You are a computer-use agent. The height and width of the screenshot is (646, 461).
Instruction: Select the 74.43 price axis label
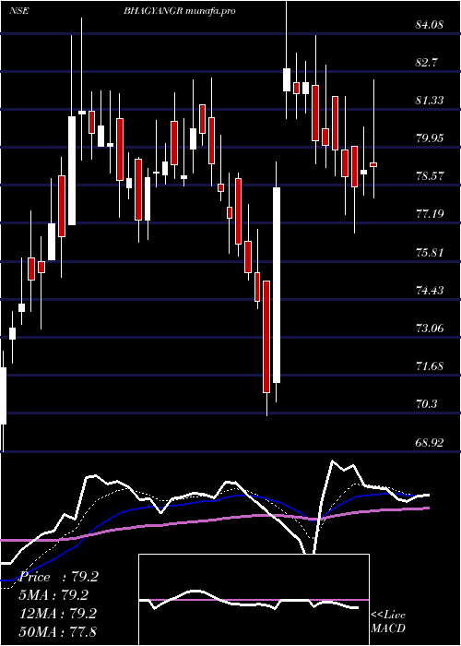(430, 291)
